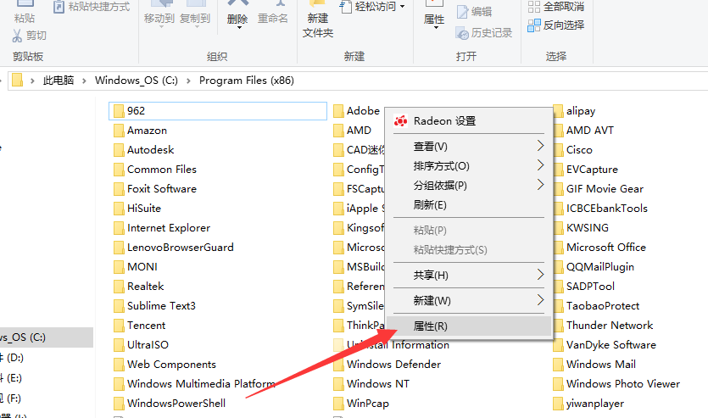Select the Cisco folder

[572, 150]
